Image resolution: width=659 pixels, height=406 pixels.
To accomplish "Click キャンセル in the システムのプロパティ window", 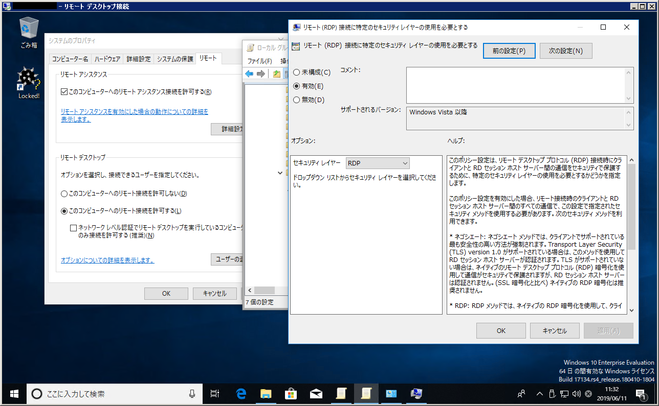I will 214,294.
